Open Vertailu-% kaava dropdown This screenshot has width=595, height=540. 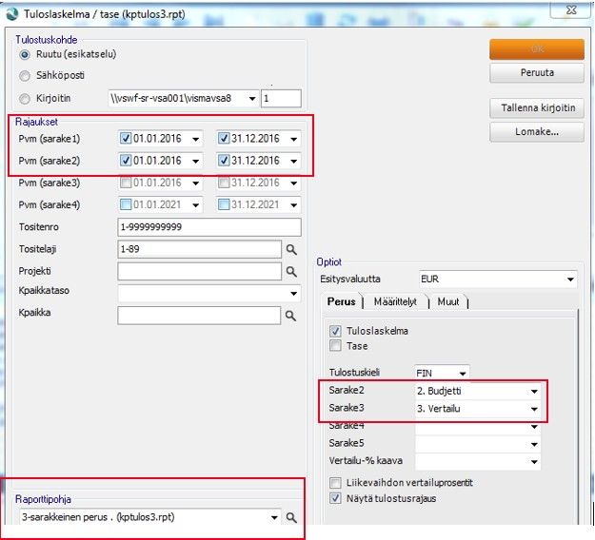click(x=534, y=461)
